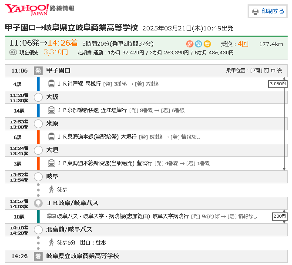Click the 路線情報 heading beside logo
Screen dimensions: 292x265
click(x=62, y=8)
